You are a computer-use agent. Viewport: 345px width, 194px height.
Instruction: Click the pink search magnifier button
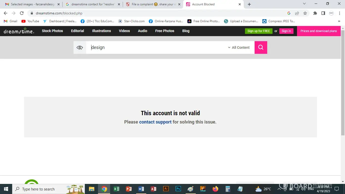[261, 47]
